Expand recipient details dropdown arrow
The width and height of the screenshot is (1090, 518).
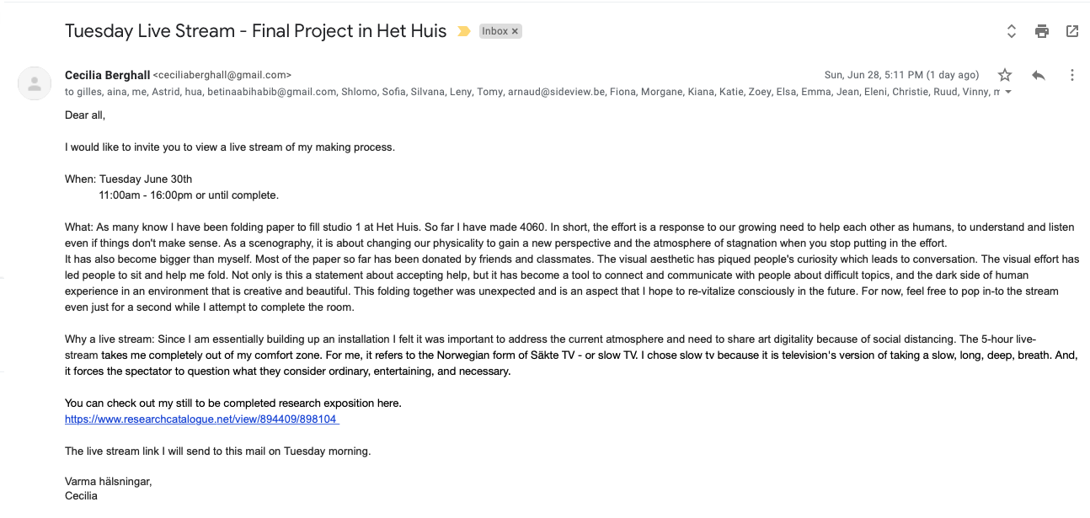point(1008,92)
